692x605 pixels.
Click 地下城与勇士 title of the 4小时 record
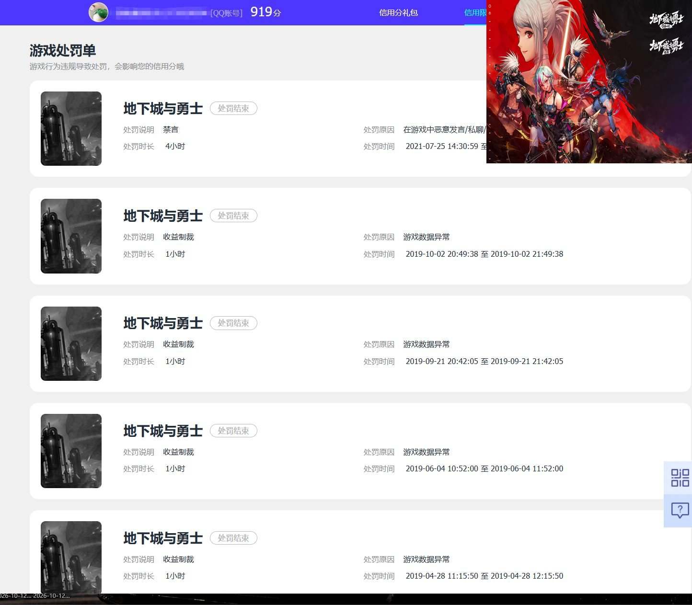click(x=163, y=109)
